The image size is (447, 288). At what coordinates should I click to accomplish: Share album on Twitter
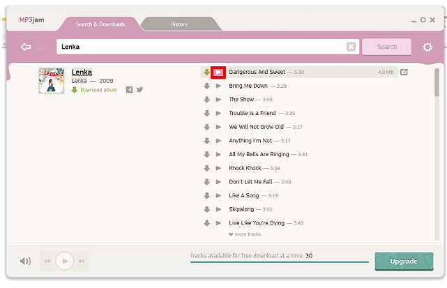tap(139, 90)
